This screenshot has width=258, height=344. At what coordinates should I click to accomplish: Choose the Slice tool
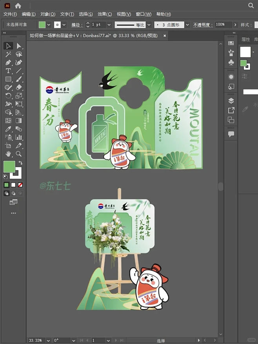(19, 146)
